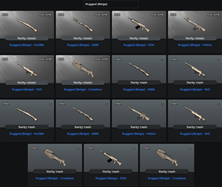Image resolution: width=222 pixels, height=187 pixels.
Task: Select the classic S686 shotgun image
Action: pos(83,25)
